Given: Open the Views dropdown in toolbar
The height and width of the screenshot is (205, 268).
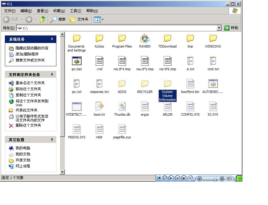Looking at the screenshot, I should pos(99,19).
